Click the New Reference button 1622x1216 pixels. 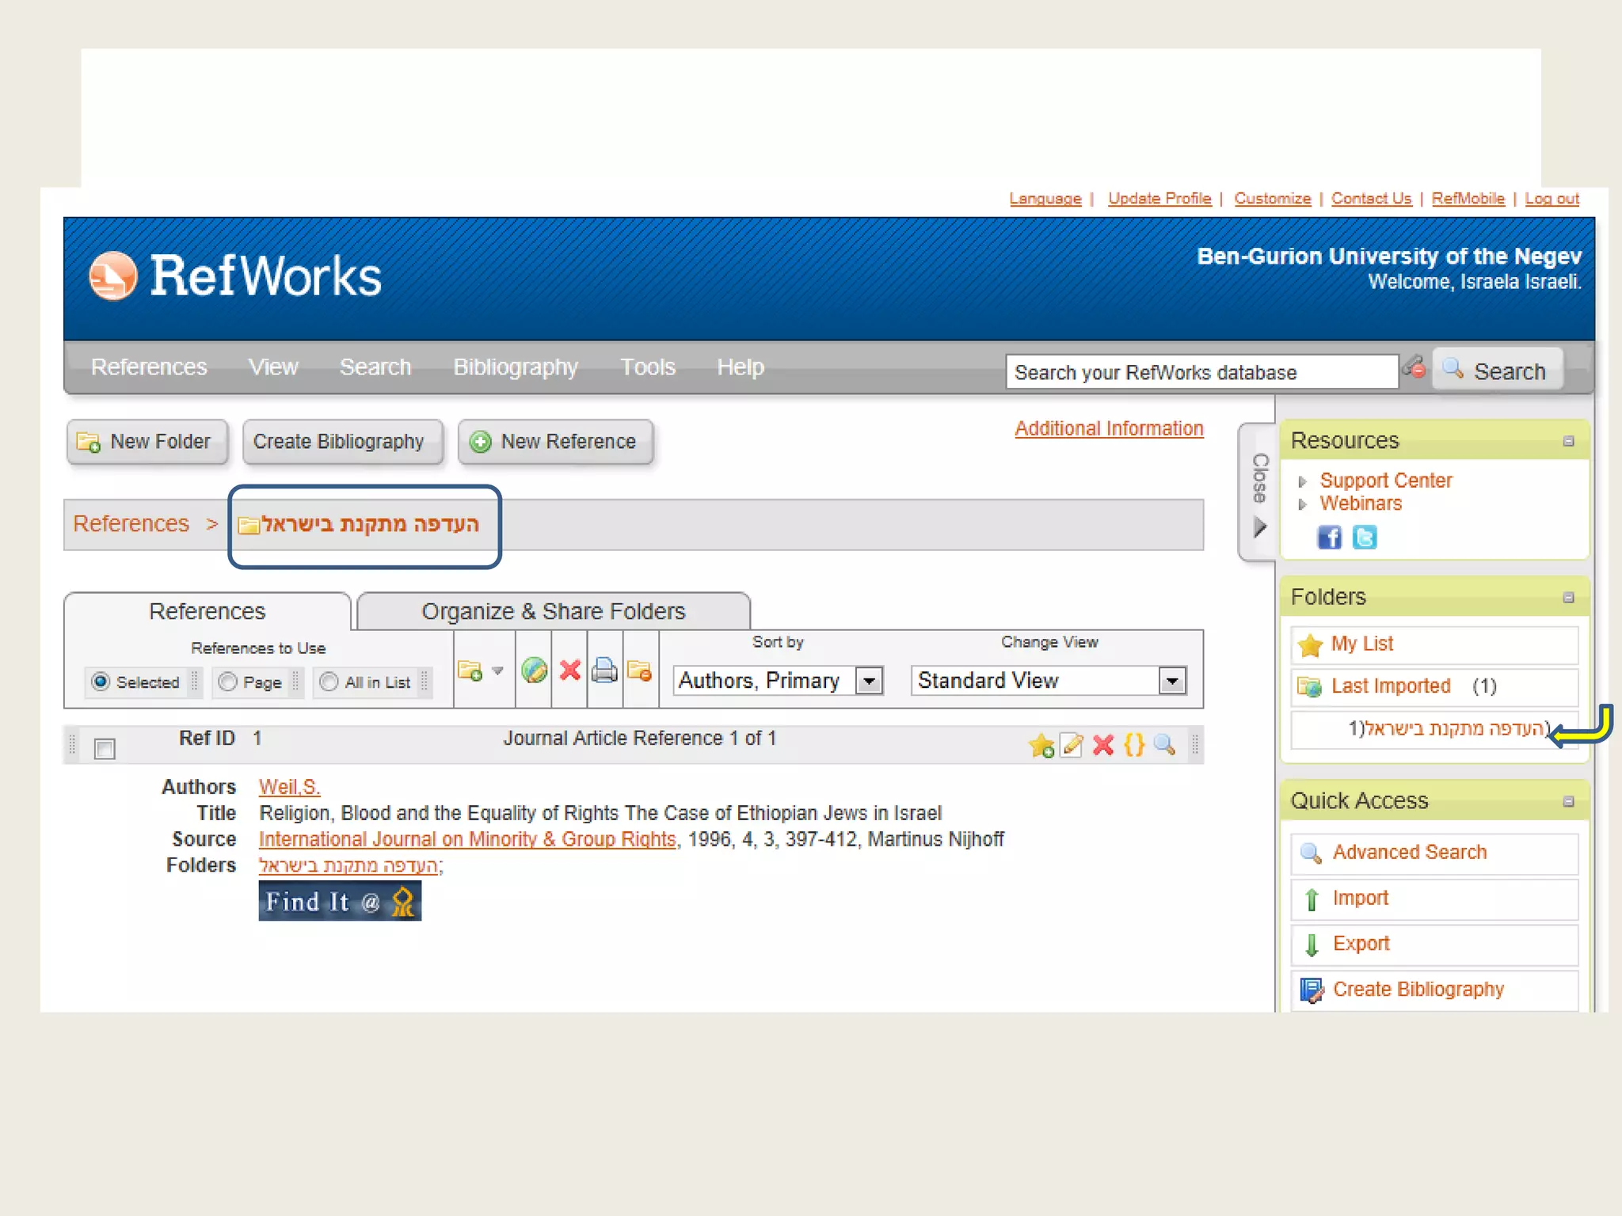tap(555, 442)
